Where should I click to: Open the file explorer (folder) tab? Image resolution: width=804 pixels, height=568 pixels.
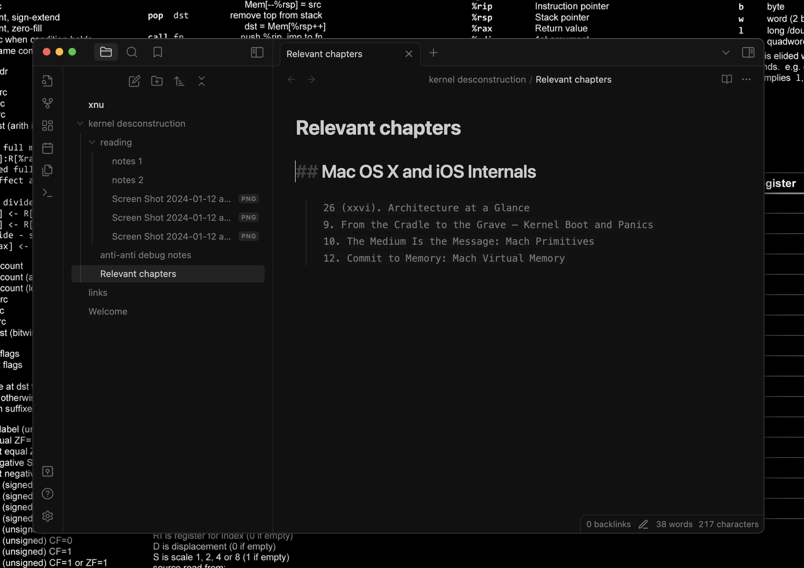[106, 52]
